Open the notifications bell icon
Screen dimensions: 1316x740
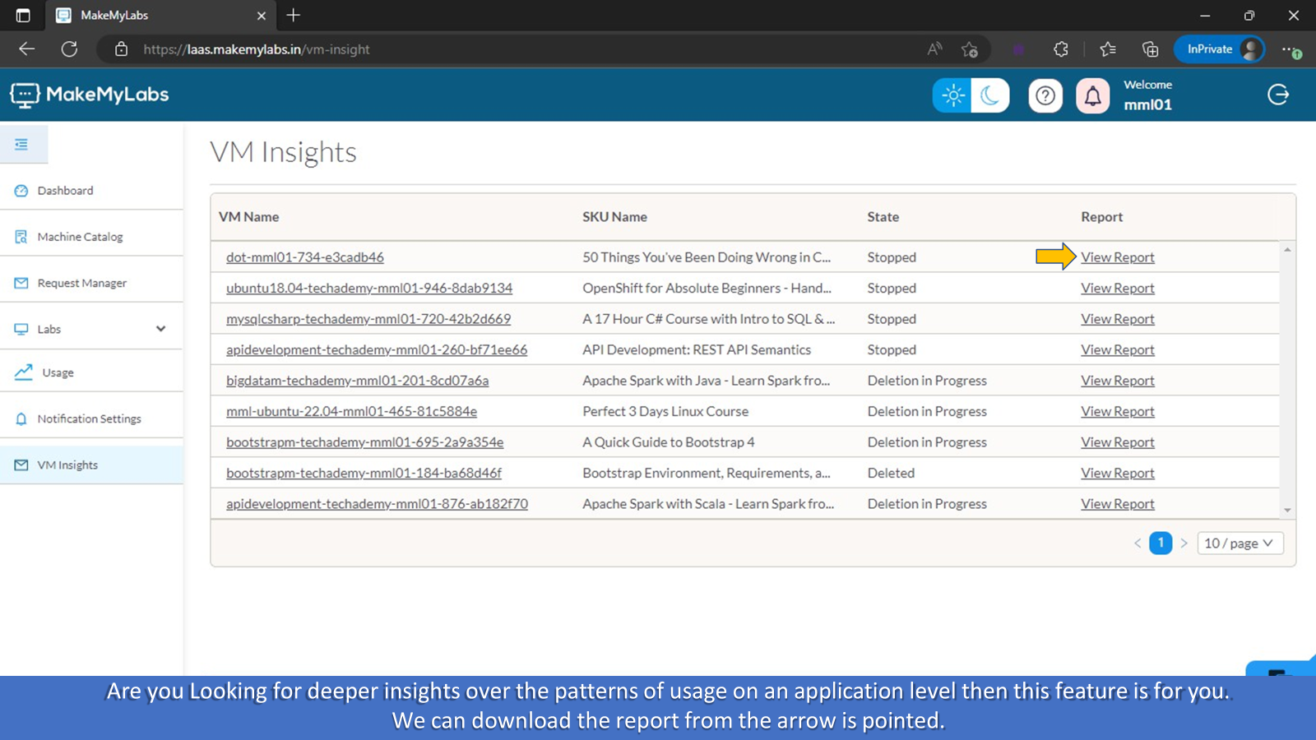tap(1092, 96)
